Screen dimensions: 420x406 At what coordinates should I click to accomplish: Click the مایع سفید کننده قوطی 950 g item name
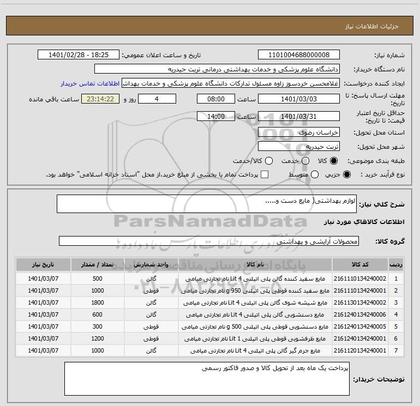pyautogui.click(x=255, y=291)
